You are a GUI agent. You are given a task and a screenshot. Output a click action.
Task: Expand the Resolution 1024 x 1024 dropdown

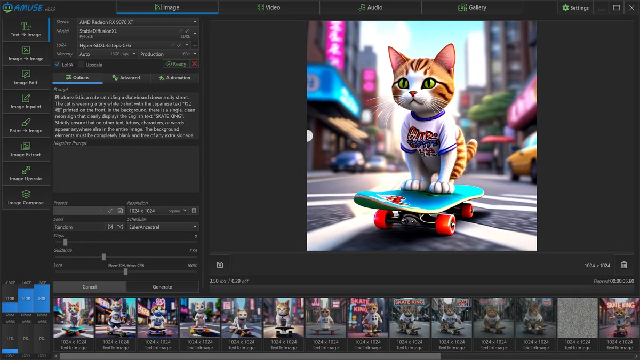click(157, 211)
